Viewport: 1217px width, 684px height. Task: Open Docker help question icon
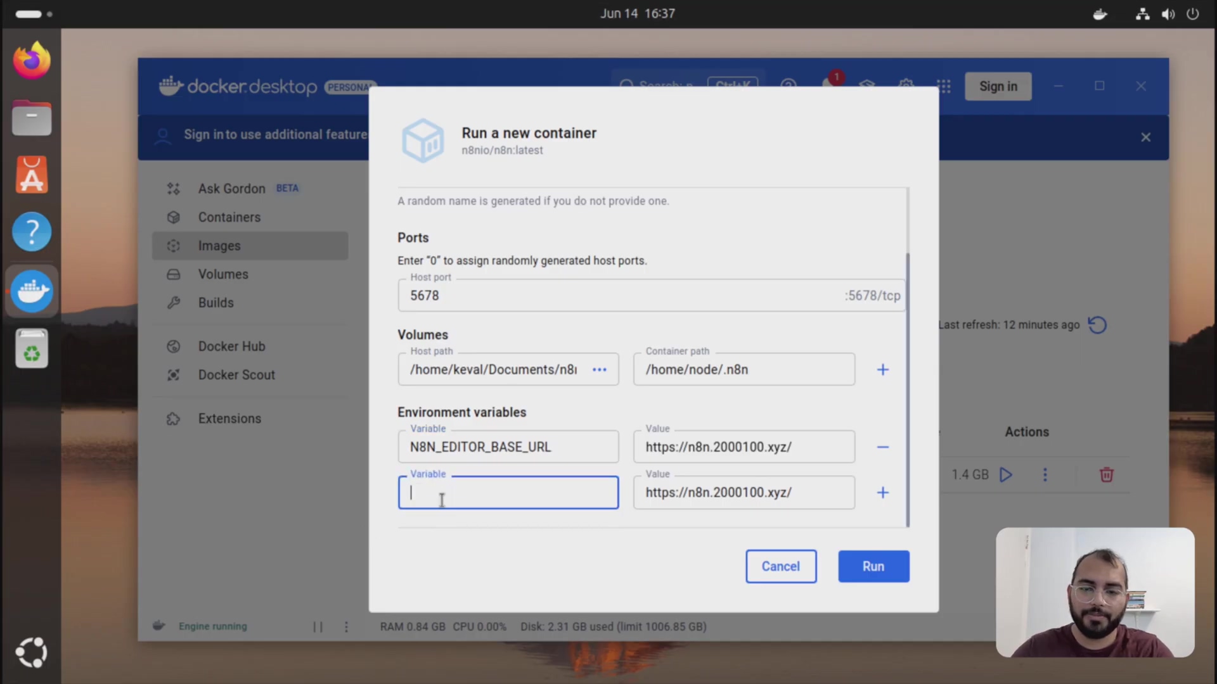(789, 85)
